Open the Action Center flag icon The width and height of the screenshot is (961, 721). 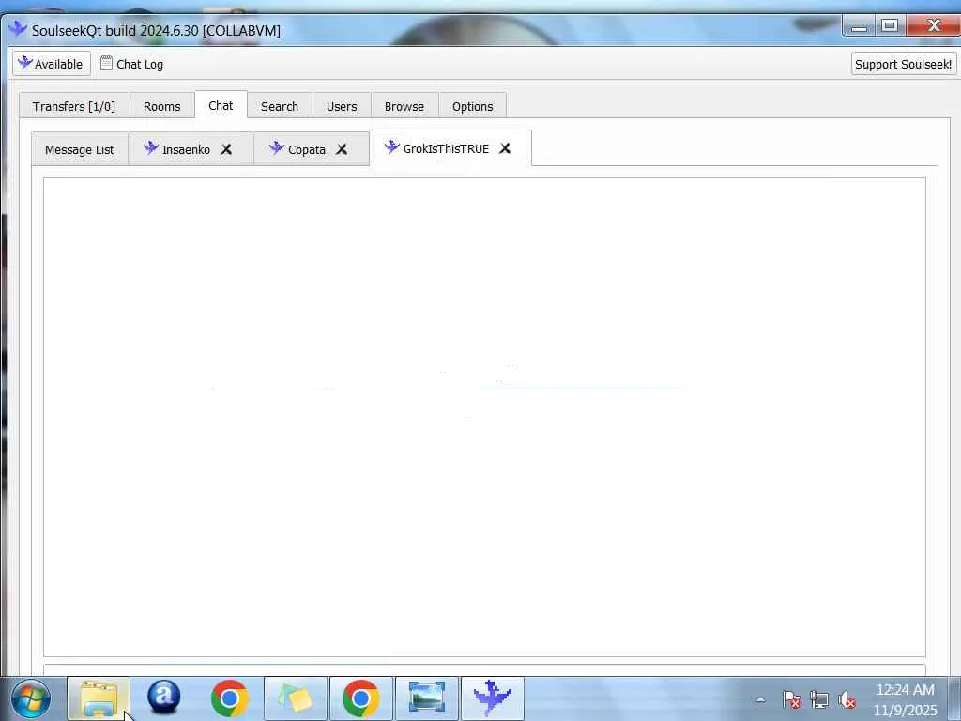(792, 699)
